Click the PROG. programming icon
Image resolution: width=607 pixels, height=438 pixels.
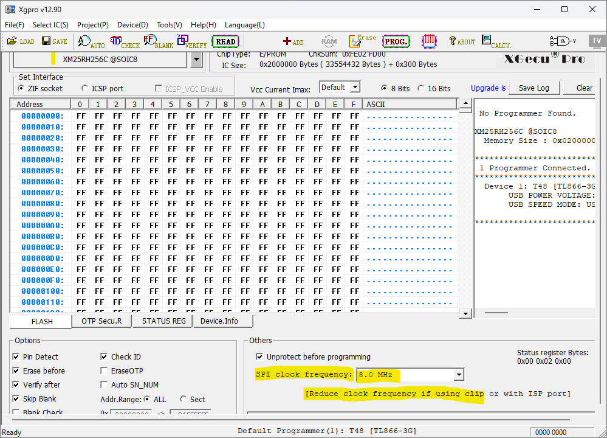tap(396, 41)
